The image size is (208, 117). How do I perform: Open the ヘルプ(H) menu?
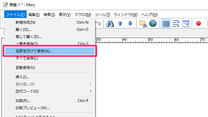(x=149, y=14)
